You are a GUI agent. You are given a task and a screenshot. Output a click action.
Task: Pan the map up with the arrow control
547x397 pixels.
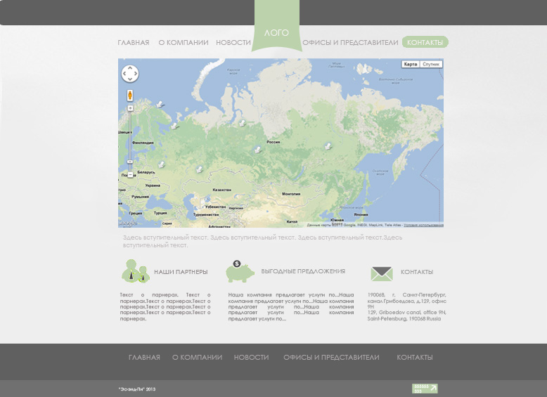pos(130,68)
